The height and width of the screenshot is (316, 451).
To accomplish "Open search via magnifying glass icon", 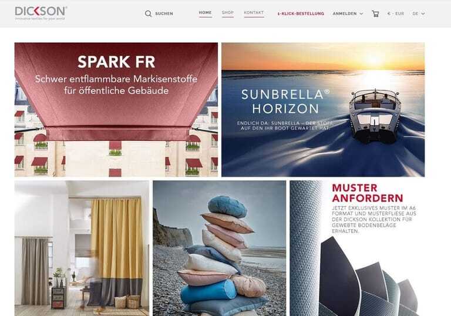I will pyautogui.click(x=148, y=14).
